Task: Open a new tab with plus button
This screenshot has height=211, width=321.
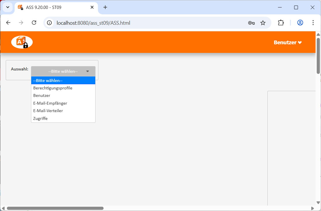Action: coord(105,7)
